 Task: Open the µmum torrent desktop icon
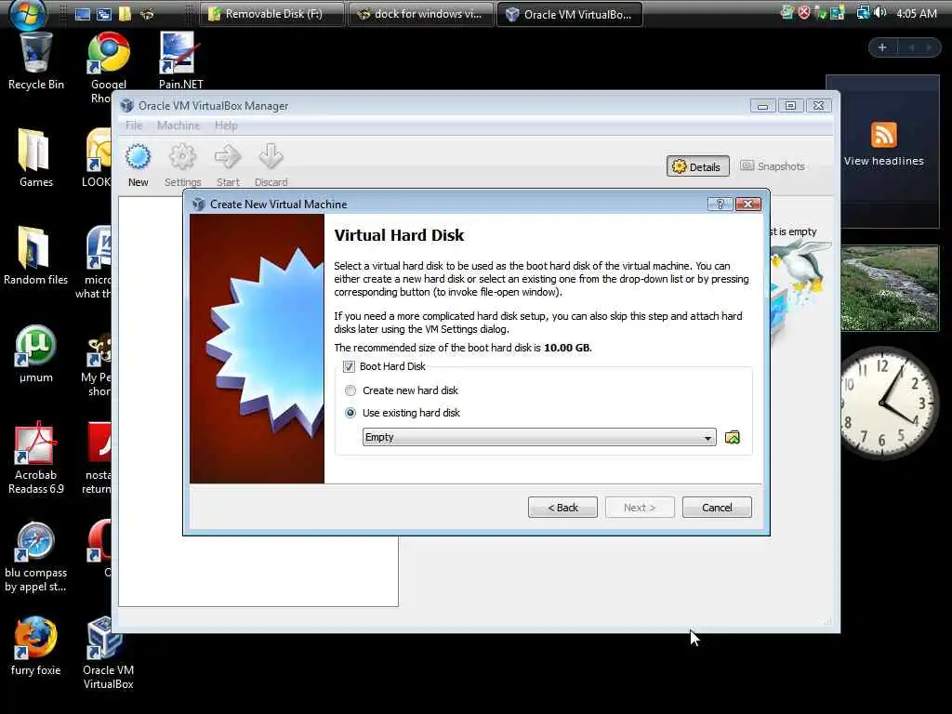35,346
